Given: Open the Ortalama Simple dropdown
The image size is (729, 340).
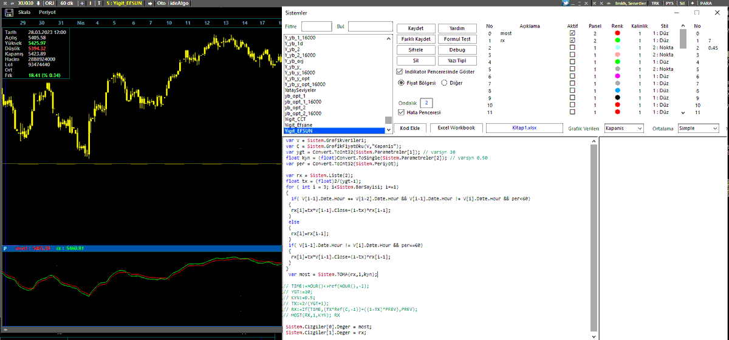Looking at the screenshot, I should [699, 128].
